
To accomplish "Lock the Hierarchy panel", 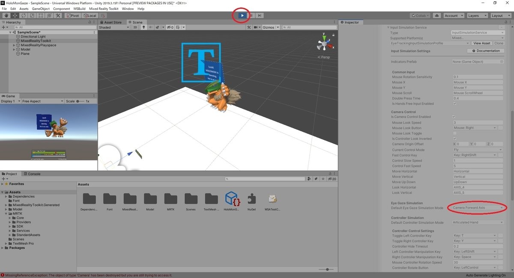I will click(90, 22).
